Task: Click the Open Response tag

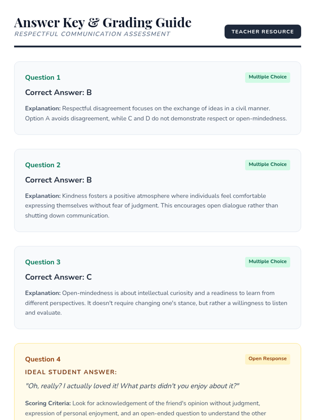Action: 267,359
